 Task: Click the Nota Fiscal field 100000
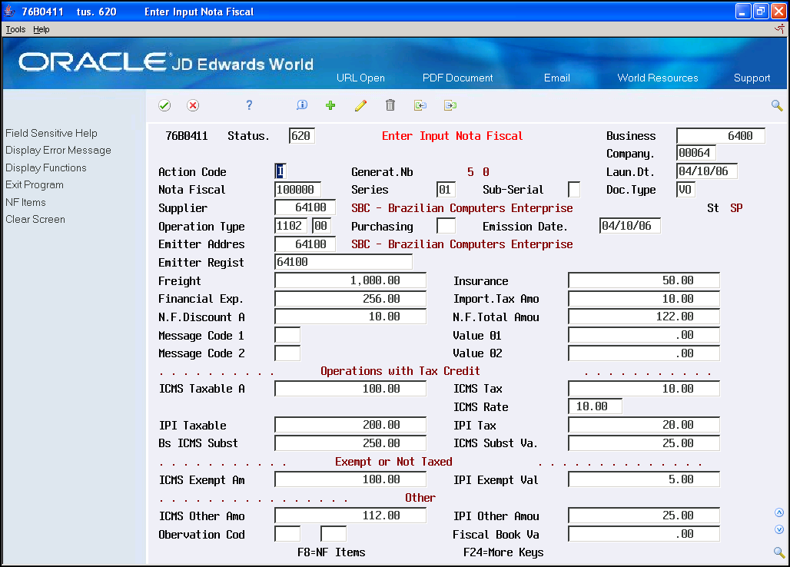coord(297,189)
